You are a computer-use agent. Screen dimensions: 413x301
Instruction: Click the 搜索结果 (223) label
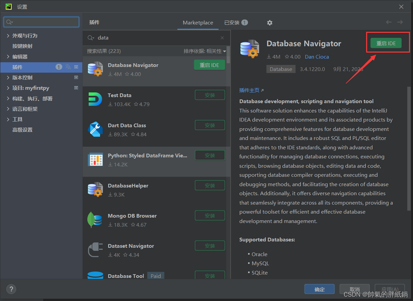coord(104,51)
